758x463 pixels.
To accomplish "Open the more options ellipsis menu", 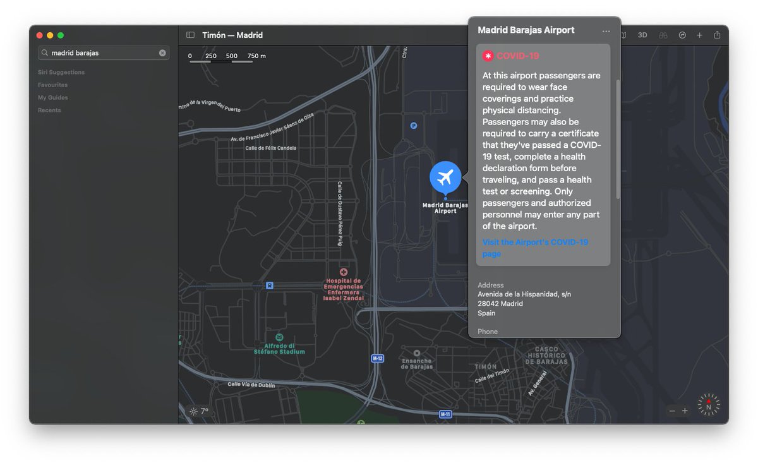I will (606, 31).
